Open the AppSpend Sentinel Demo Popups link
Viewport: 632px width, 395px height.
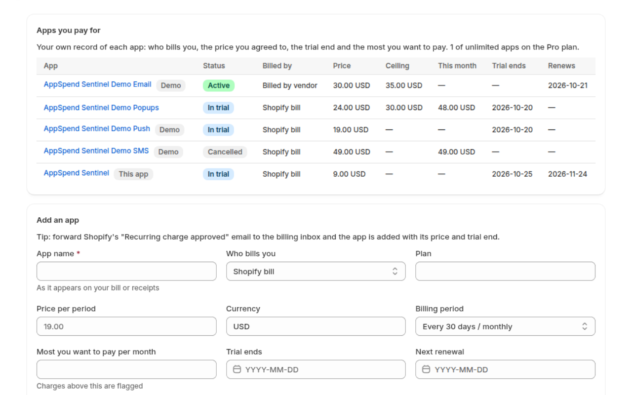point(101,108)
